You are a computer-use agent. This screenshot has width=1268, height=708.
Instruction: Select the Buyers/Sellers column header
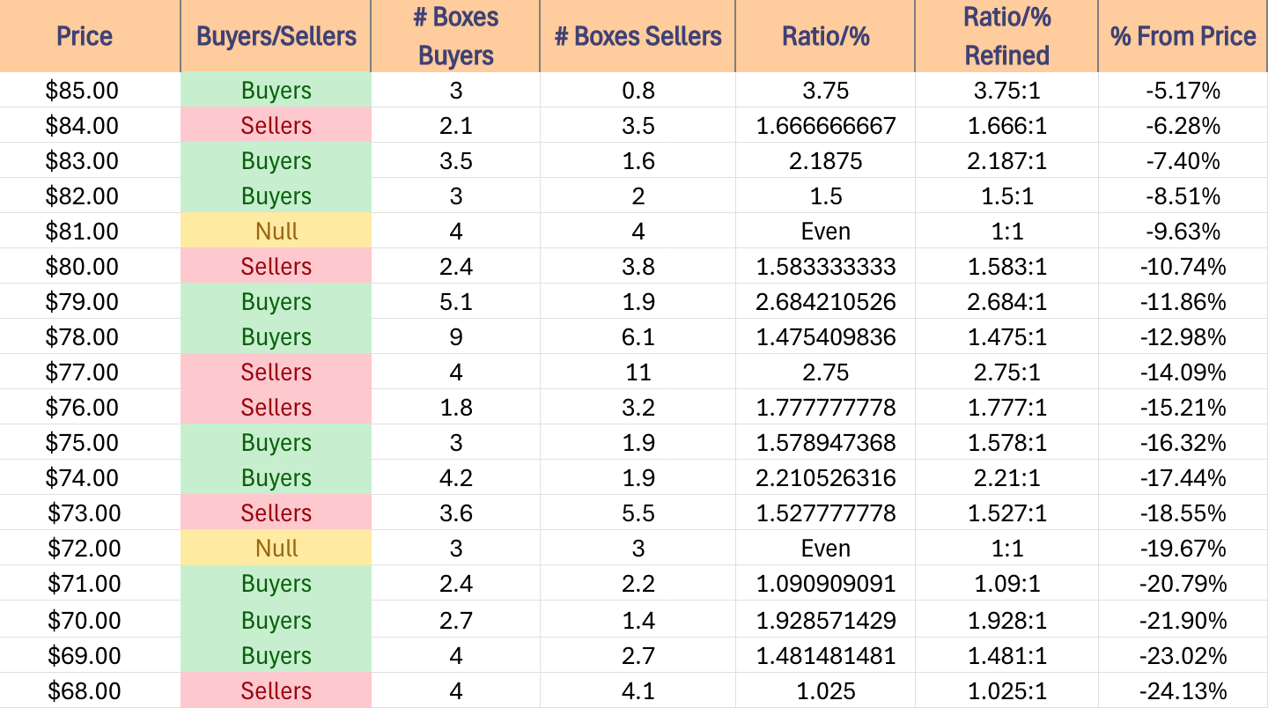click(x=276, y=36)
